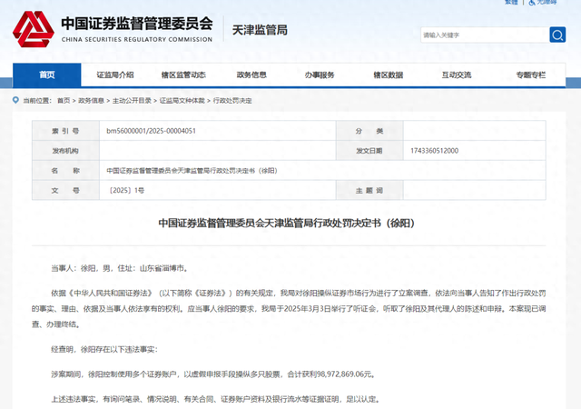This screenshot has width=581, height=409.
Task: Open the 专题专栏 menu item
Action: [530, 75]
